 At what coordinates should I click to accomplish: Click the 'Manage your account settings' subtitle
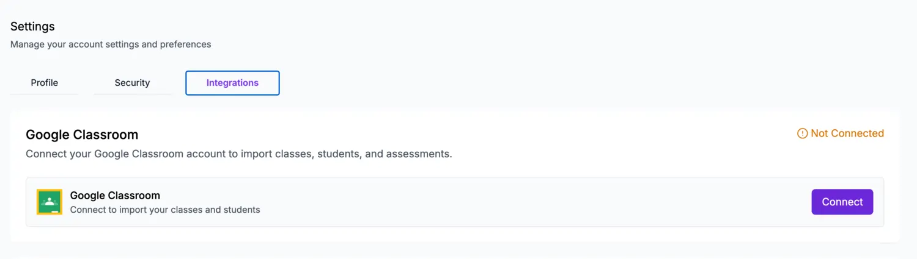(x=111, y=44)
